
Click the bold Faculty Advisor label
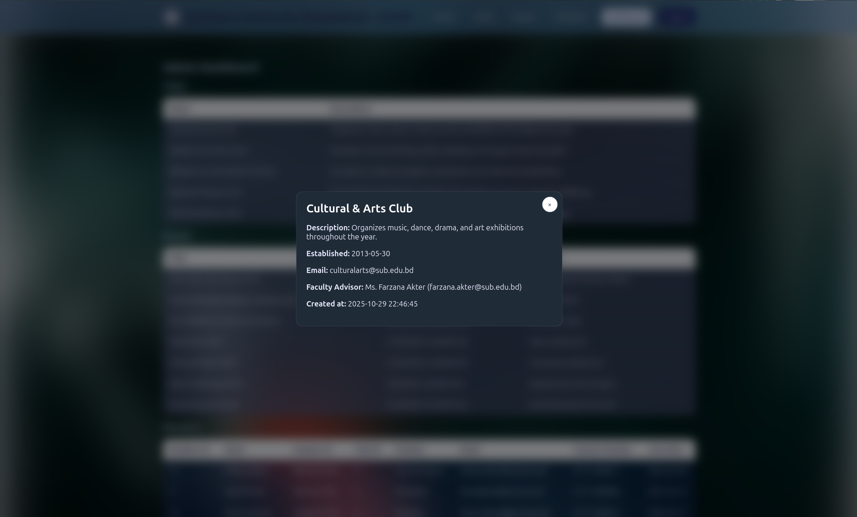335,287
